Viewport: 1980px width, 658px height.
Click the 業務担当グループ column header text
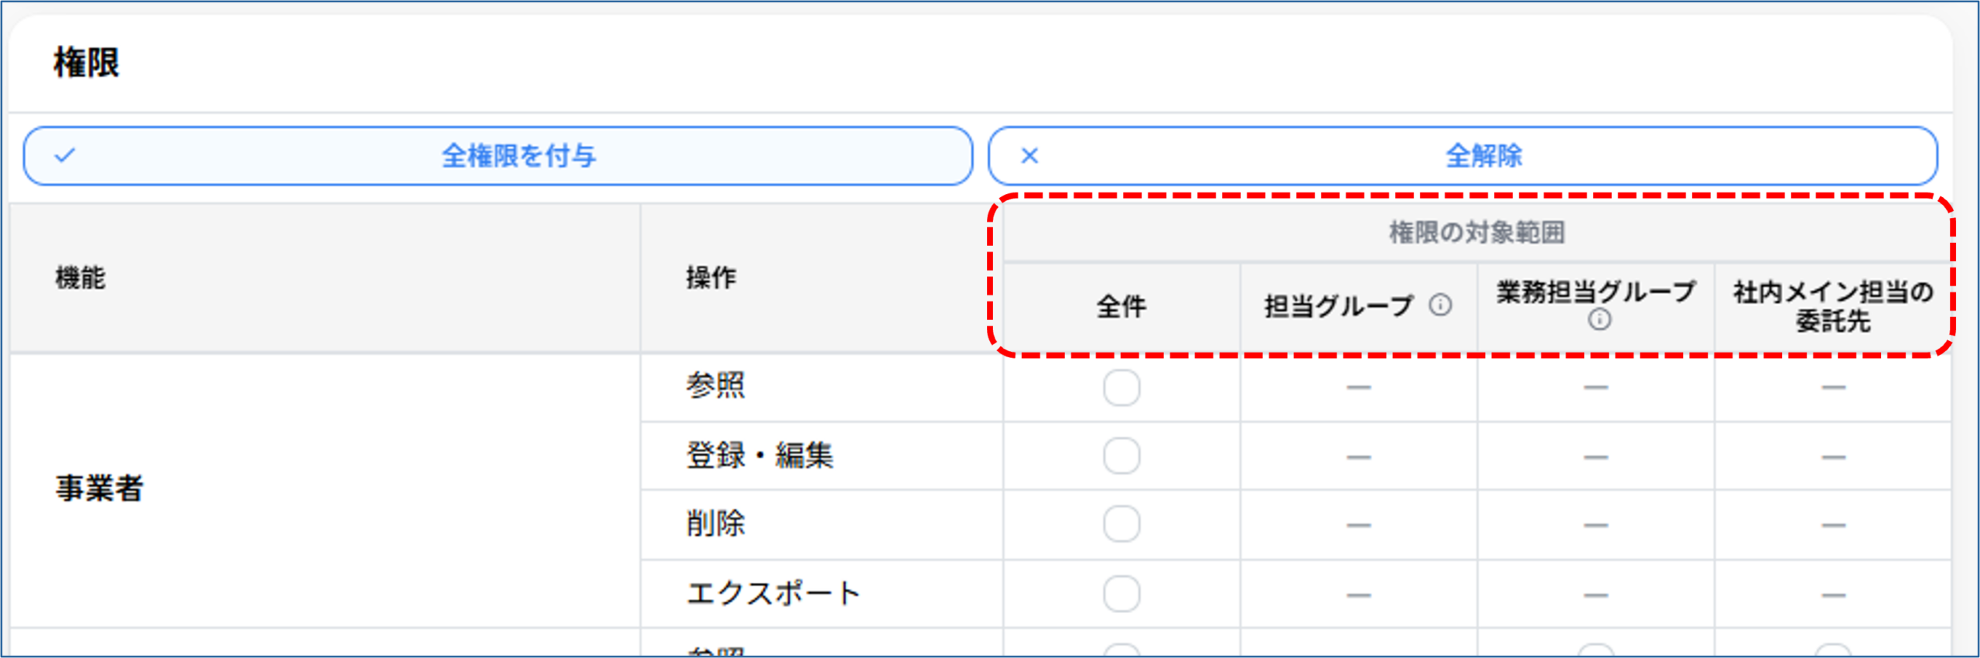click(x=1596, y=292)
